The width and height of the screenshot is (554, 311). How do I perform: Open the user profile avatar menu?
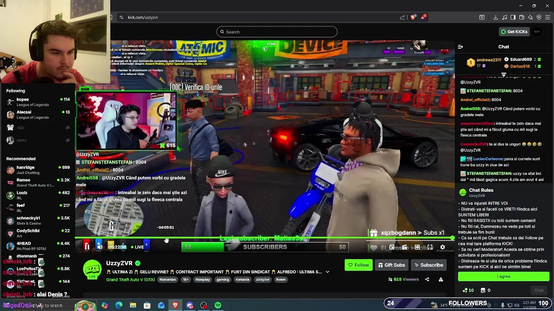tap(537, 32)
